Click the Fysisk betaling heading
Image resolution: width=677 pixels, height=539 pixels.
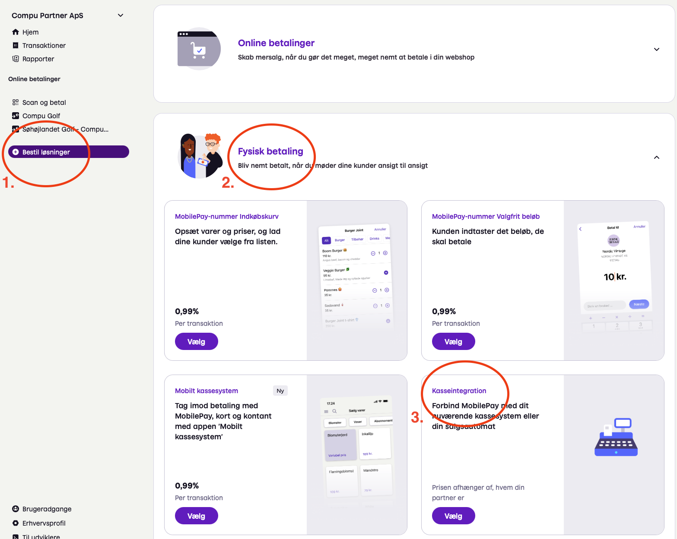point(270,151)
